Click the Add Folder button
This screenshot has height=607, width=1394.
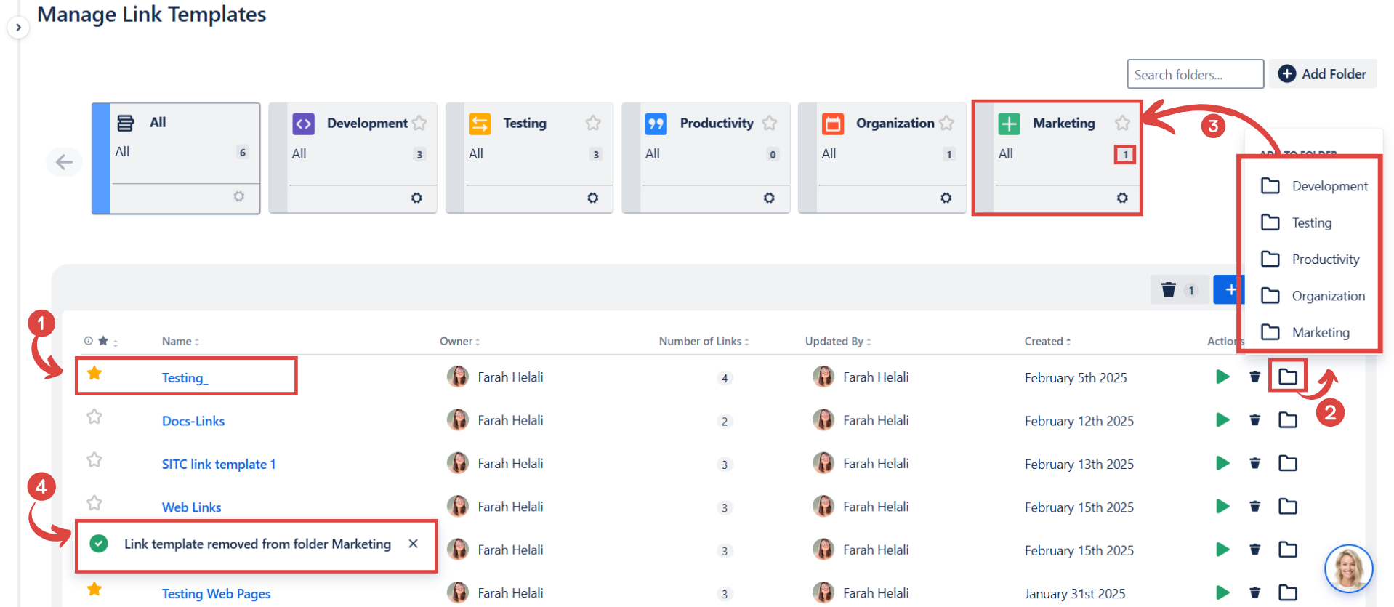click(1323, 74)
